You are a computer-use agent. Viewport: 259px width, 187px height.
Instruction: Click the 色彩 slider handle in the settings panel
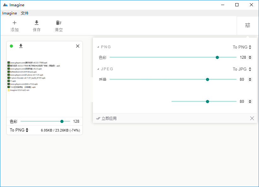pyautogui.click(x=217, y=57)
